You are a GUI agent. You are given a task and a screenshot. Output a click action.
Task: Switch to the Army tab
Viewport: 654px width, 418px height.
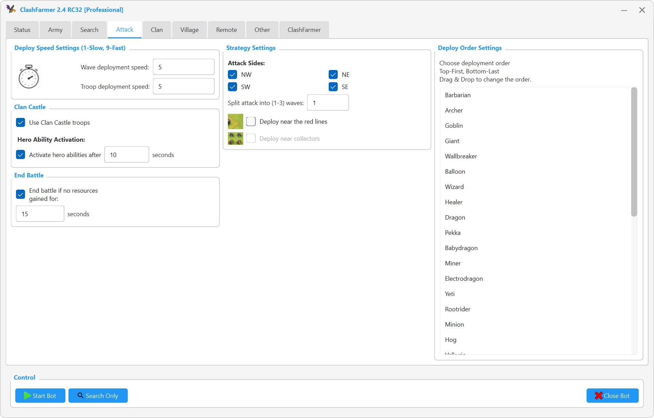tap(56, 30)
